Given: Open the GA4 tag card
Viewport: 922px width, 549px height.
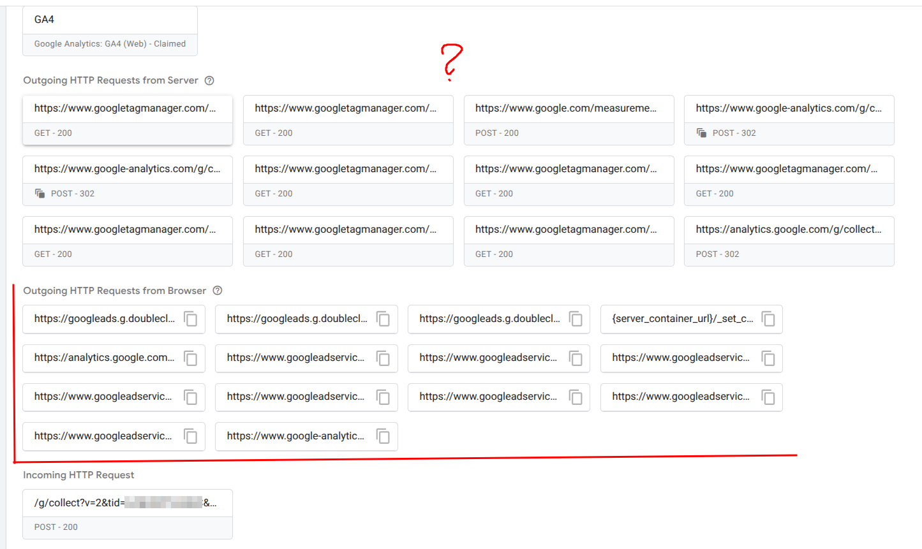Looking at the screenshot, I should tap(110, 31).
